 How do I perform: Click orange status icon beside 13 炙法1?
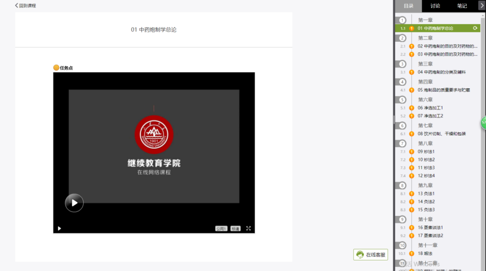coord(412,194)
